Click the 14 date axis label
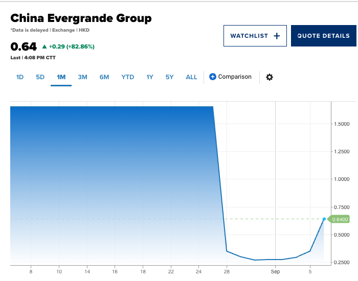 click(87, 271)
